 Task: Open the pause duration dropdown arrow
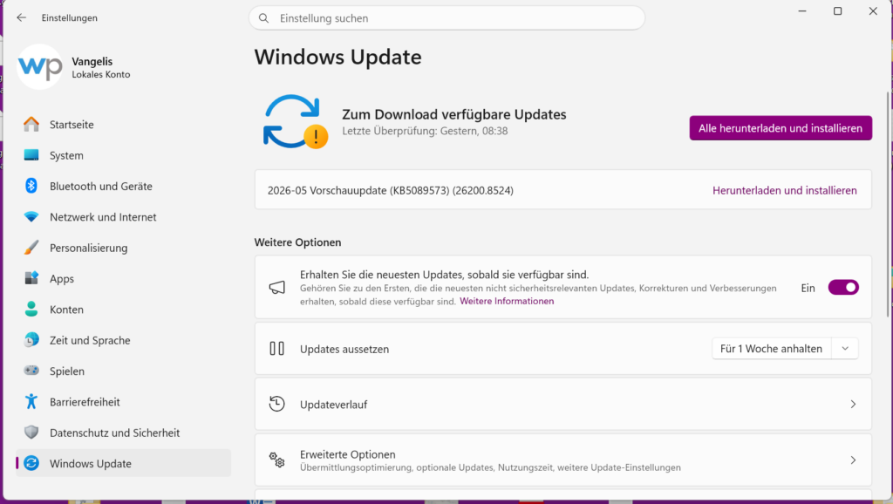coord(845,349)
